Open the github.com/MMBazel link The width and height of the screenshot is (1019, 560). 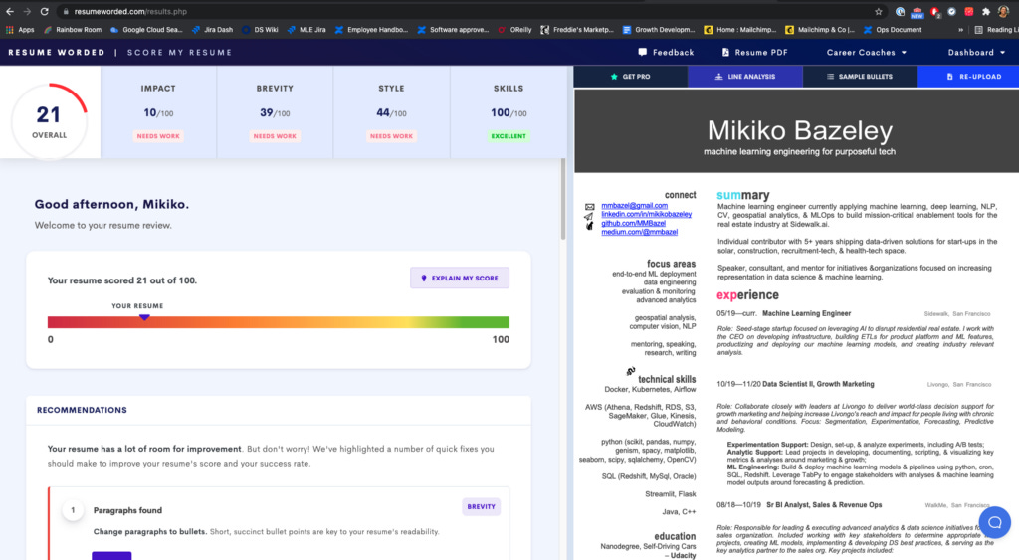click(633, 223)
